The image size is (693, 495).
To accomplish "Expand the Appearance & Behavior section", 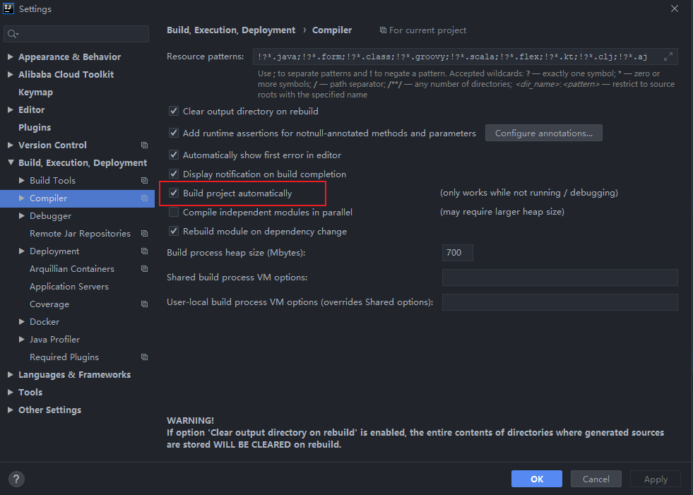I will click(10, 56).
